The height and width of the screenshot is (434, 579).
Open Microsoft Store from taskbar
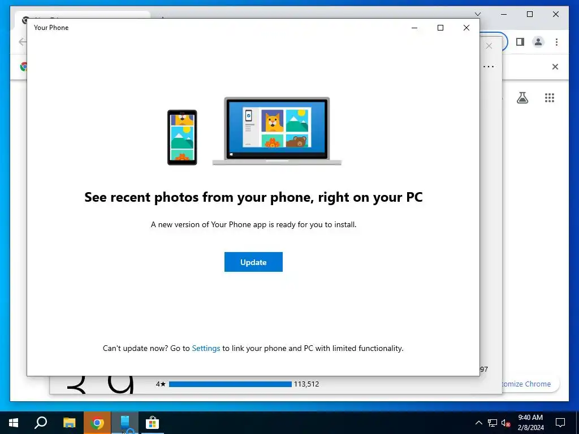[x=152, y=423]
